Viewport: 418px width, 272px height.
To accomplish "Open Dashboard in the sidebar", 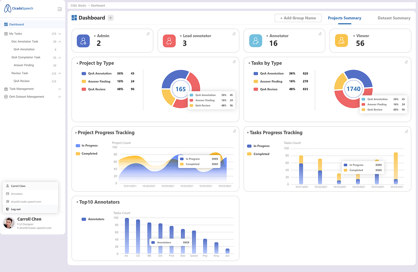I will 33,24.
